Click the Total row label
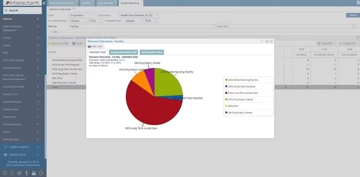 55,87
